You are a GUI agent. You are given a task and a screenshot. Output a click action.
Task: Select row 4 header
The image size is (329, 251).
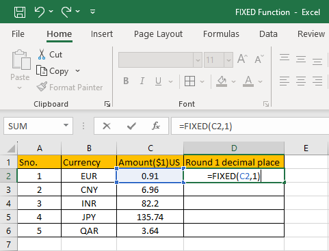click(x=8, y=203)
